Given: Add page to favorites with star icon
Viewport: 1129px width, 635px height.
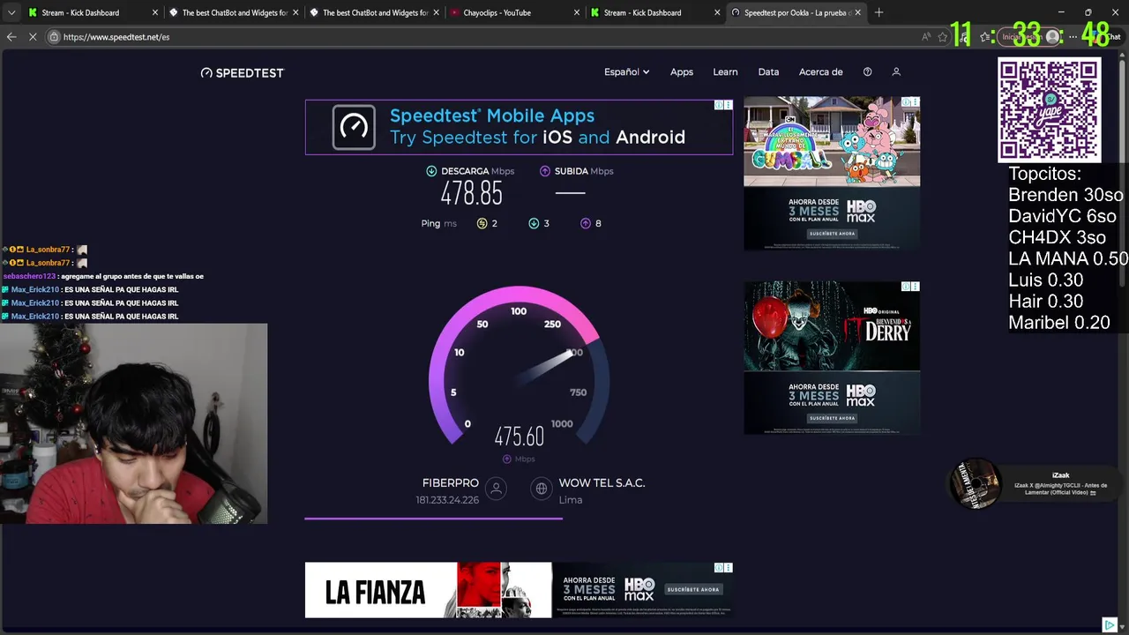Looking at the screenshot, I should tap(943, 37).
